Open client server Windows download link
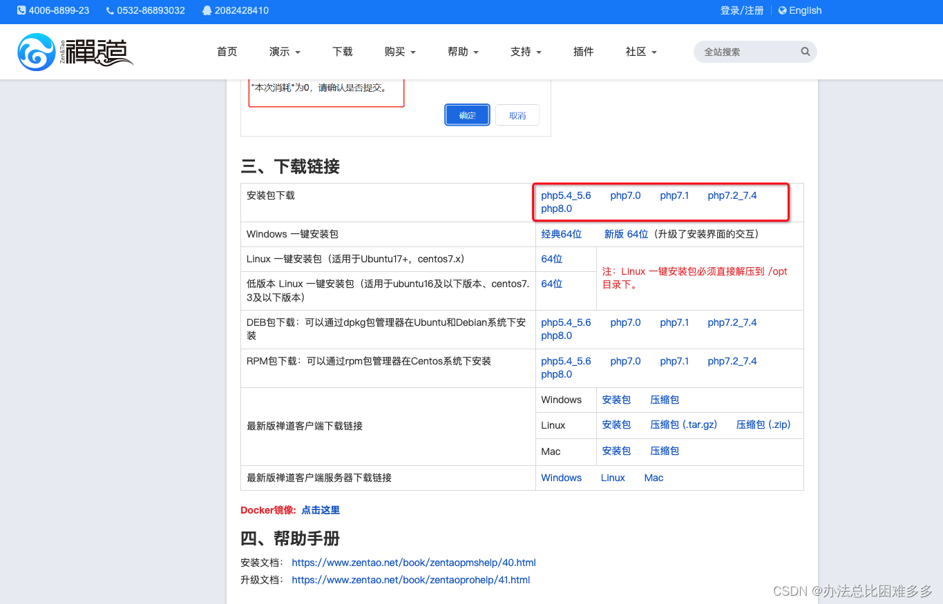The height and width of the screenshot is (604, 943). [x=561, y=478]
